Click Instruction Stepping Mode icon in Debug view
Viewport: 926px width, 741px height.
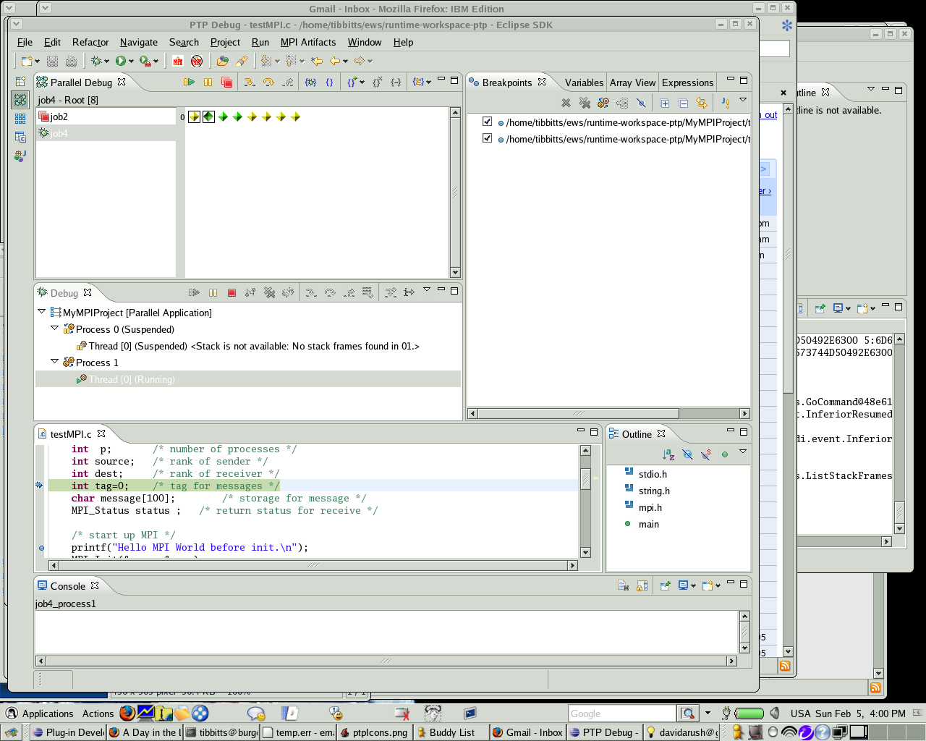point(409,292)
